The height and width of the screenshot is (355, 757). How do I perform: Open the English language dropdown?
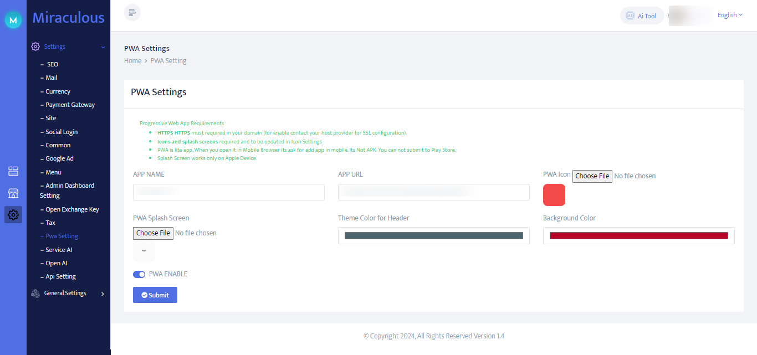tap(730, 15)
